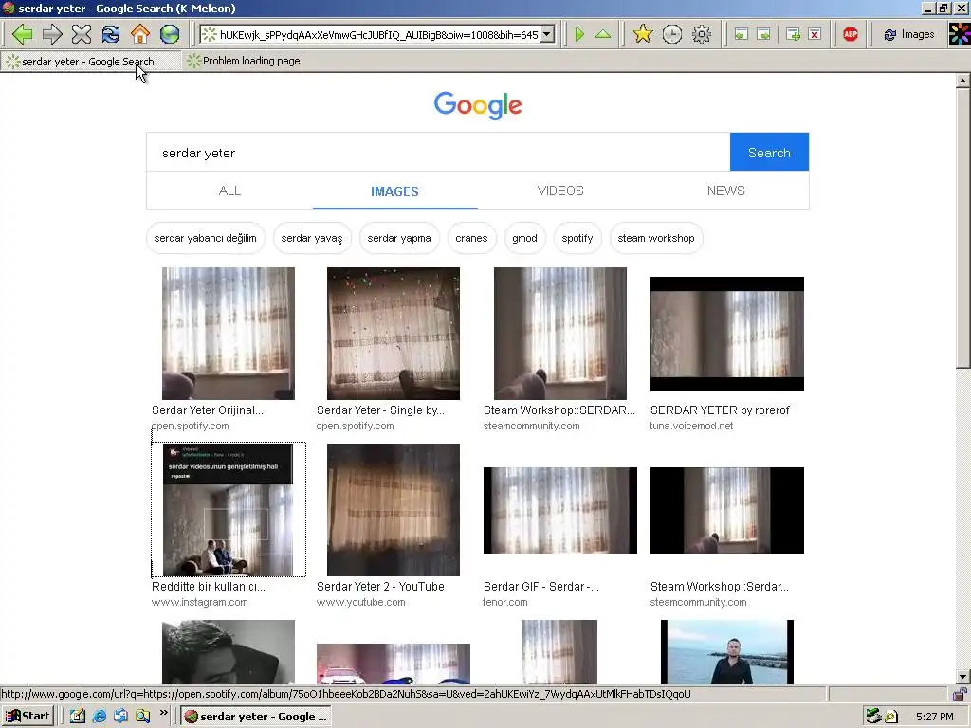Click the 'gmod' suggestion chip
This screenshot has height=728, width=971.
coord(524,238)
